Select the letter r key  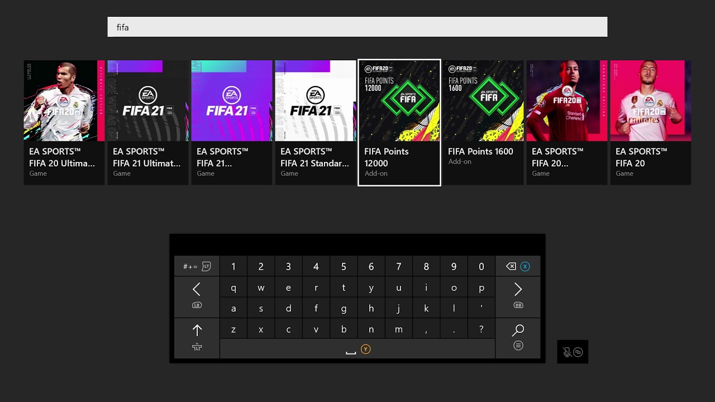[x=316, y=288]
